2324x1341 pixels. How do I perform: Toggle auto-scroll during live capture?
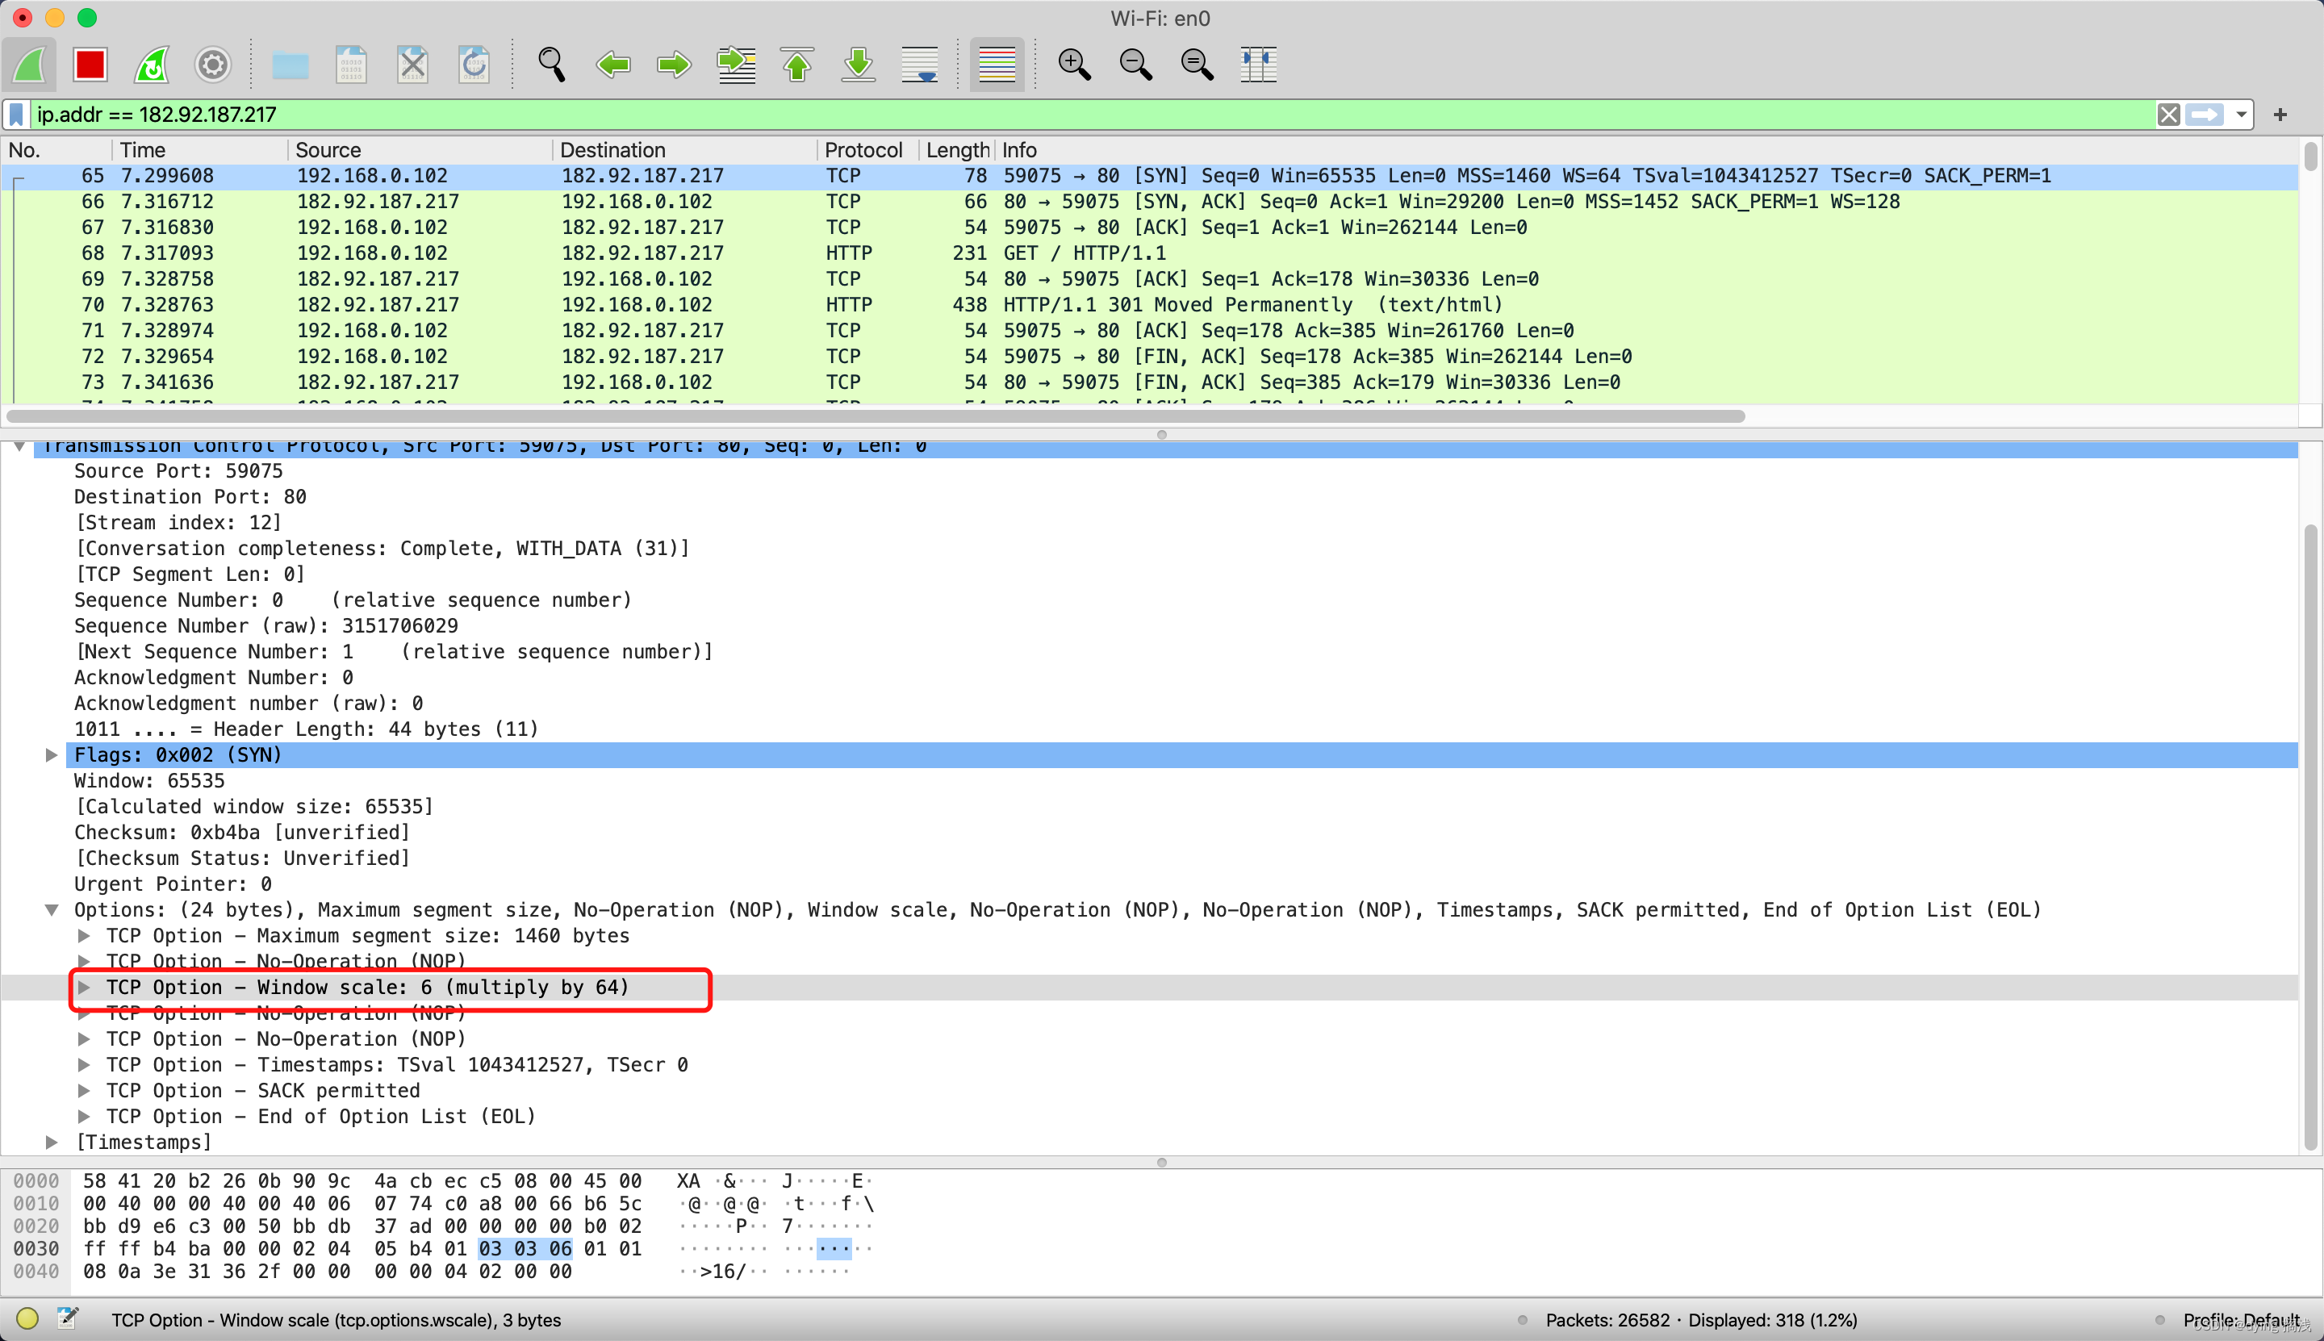919,65
